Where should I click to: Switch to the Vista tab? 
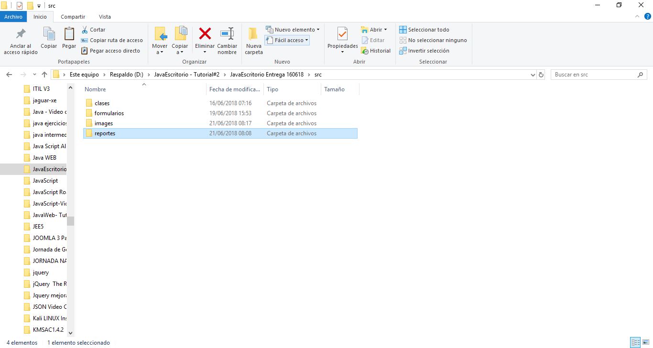[x=105, y=17]
